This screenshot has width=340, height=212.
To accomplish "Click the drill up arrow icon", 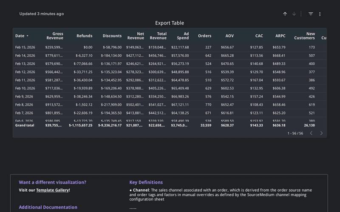I will tap(285, 14).
